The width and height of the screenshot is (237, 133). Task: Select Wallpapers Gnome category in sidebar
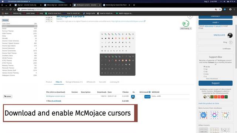(x=20, y=75)
